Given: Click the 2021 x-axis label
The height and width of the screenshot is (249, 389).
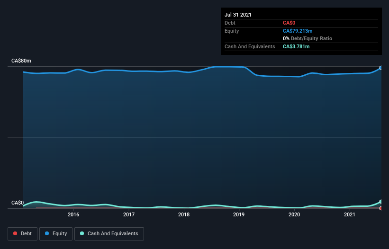Looking at the screenshot, I should point(349,214).
